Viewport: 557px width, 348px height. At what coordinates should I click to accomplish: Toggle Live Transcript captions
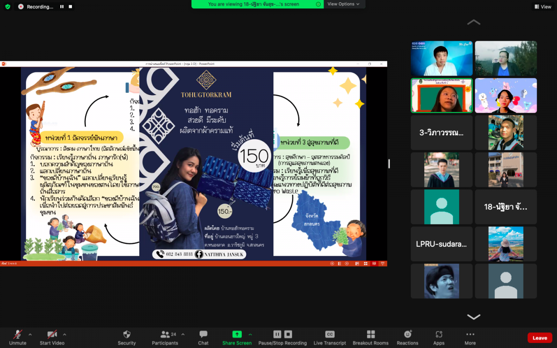330,335
